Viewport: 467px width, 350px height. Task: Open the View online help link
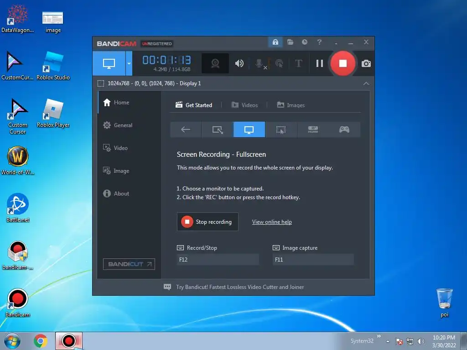[272, 222]
